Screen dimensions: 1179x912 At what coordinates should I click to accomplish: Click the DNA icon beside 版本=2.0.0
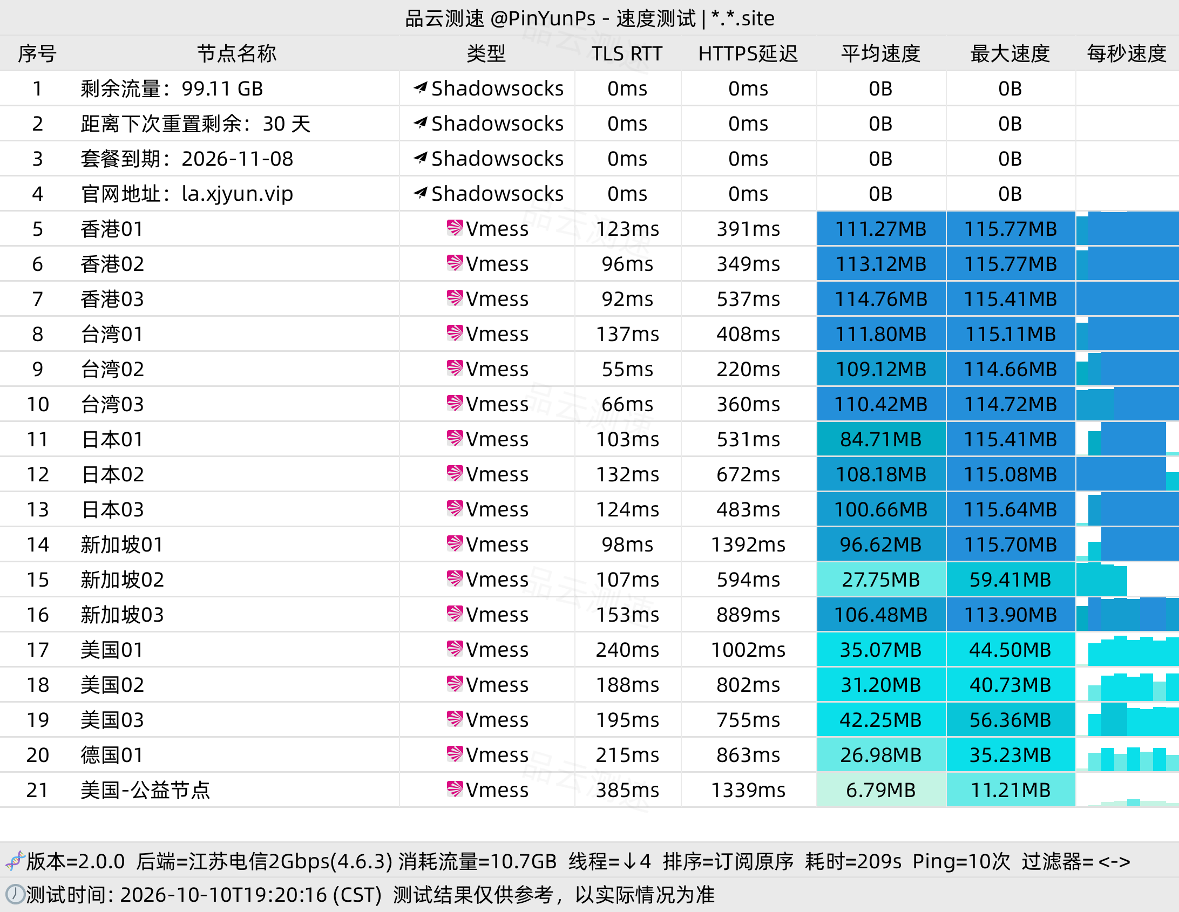tap(15, 861)
